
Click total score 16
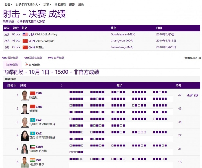coord(180,162)
